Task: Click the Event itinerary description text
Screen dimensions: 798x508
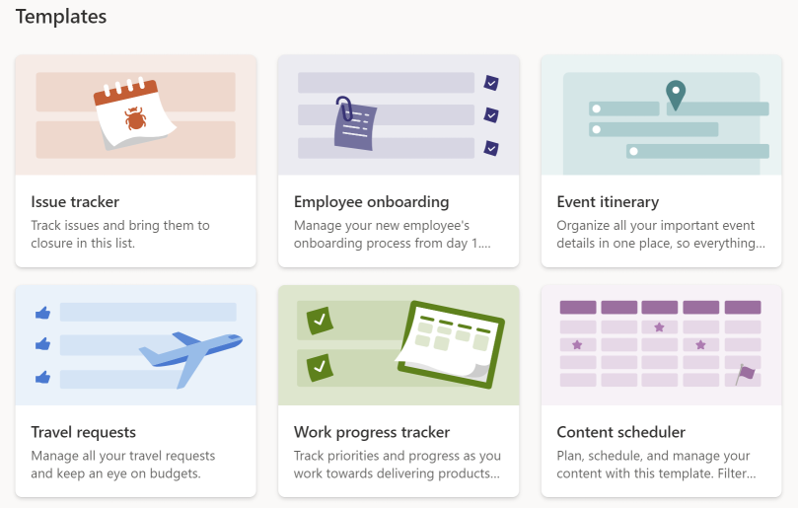Action: tap(661, 234)
